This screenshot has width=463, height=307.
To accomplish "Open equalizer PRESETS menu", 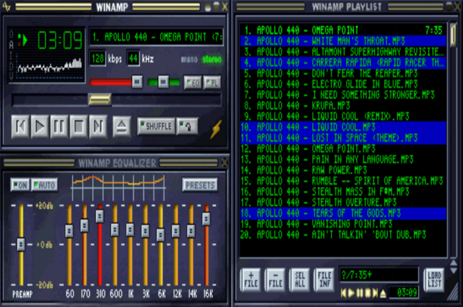I will (x=200, y=186).
